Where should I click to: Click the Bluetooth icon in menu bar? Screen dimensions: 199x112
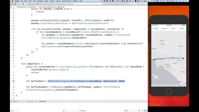coord(133,1)
